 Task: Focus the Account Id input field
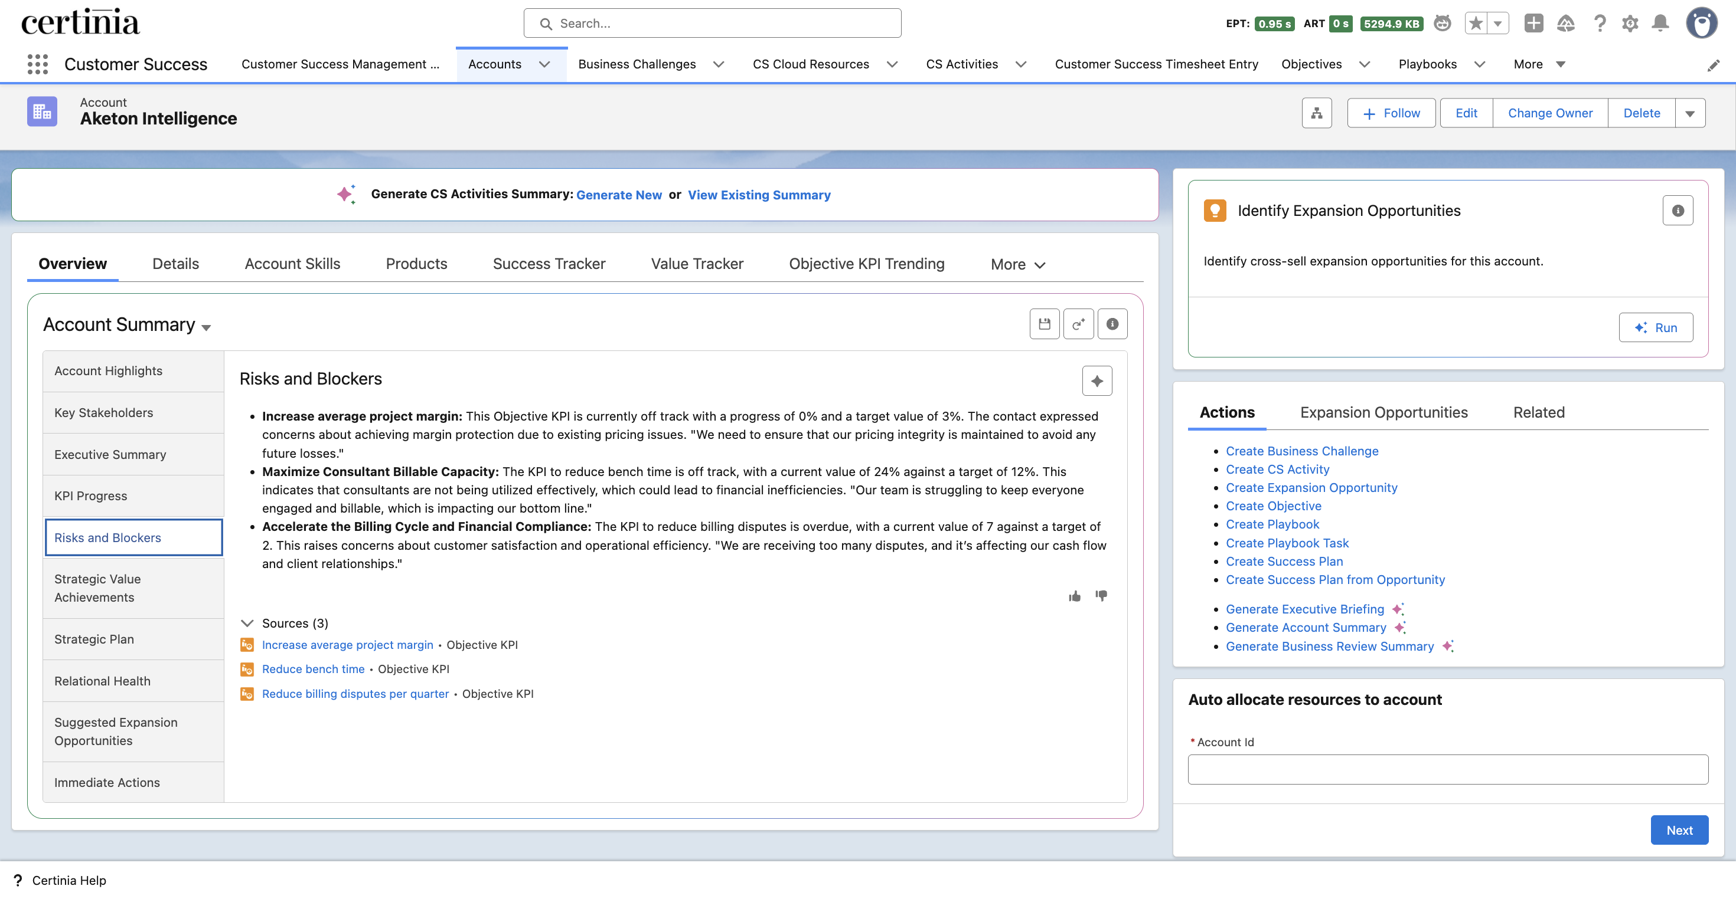pyautogui.click(x=1448, y=770)
